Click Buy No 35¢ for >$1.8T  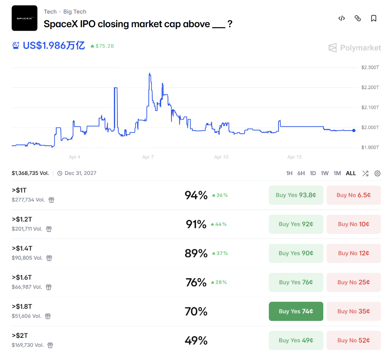pyautogui.click(x=354, y=311)
